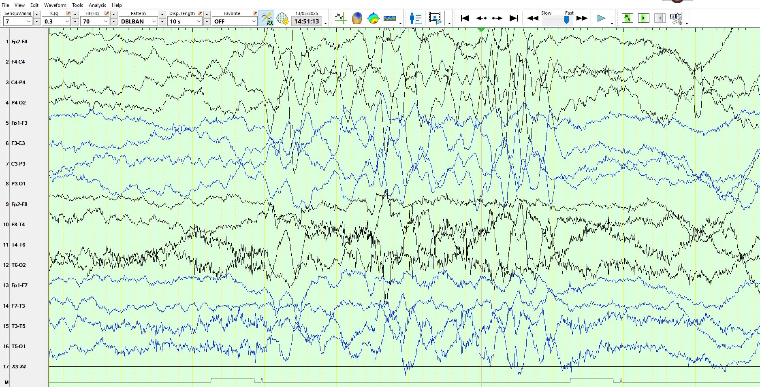Expand the date-time toolbar overflow arrow

click(x=326, y=23)
